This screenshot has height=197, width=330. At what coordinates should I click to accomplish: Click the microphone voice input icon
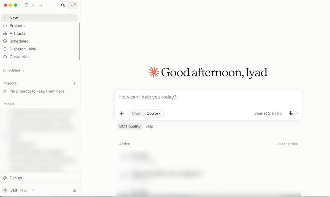pos(291,113)
